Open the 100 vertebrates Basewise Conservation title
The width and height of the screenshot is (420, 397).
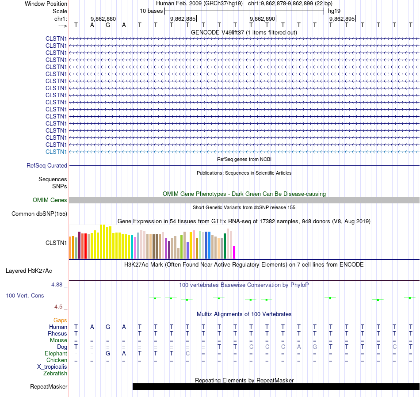[x=244, y=285]
